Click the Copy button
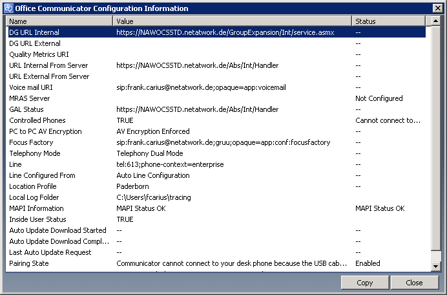Viewport: 447px width, 295px height. [x=364, y=283]
